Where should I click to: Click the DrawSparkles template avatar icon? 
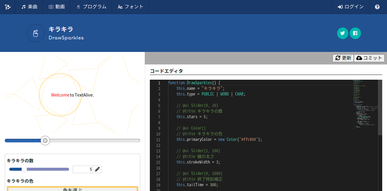[36, 33]
